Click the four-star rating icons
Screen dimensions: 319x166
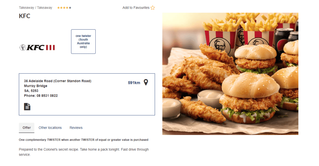[x=64, y=8]
